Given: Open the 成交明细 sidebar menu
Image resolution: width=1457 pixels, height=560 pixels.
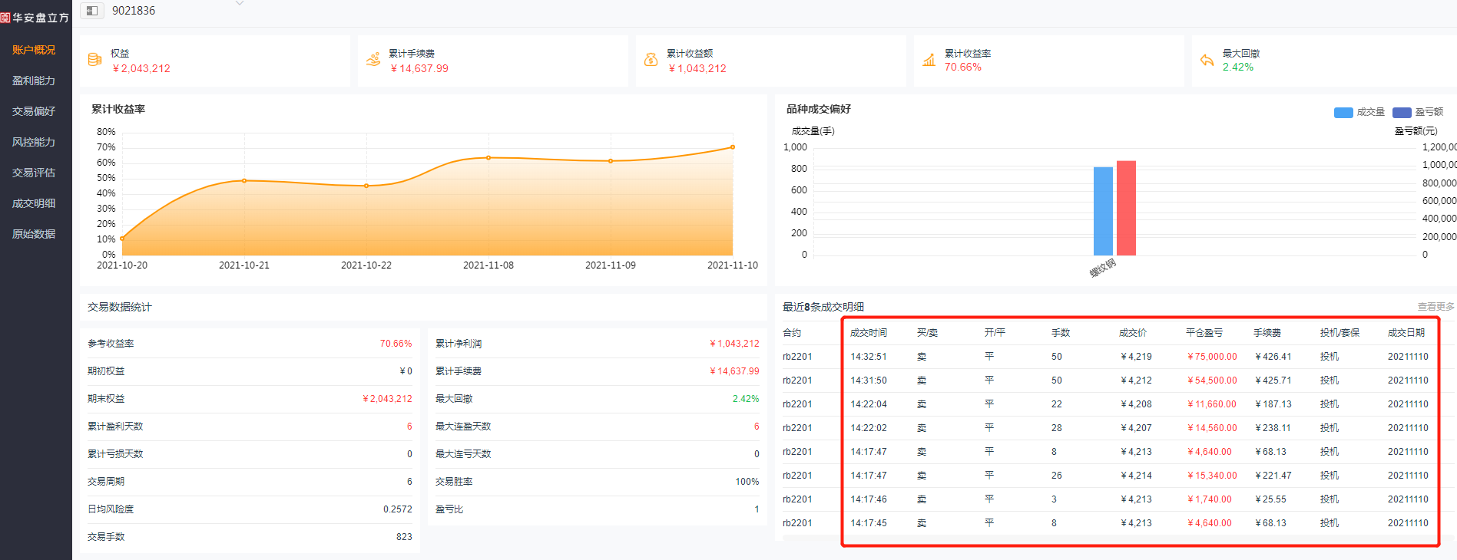Looking at the screenshot, I should (34, 203).
